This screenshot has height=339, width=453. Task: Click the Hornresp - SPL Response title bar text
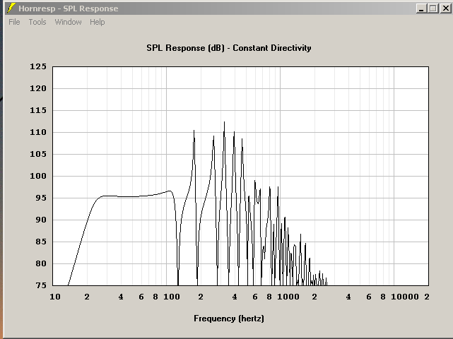(x=68, y=8)
